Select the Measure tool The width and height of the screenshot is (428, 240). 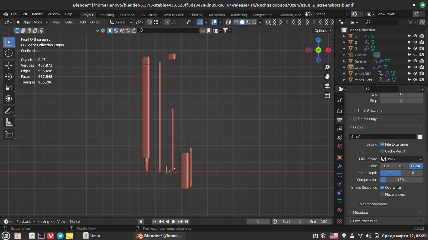tap(9, 122)
